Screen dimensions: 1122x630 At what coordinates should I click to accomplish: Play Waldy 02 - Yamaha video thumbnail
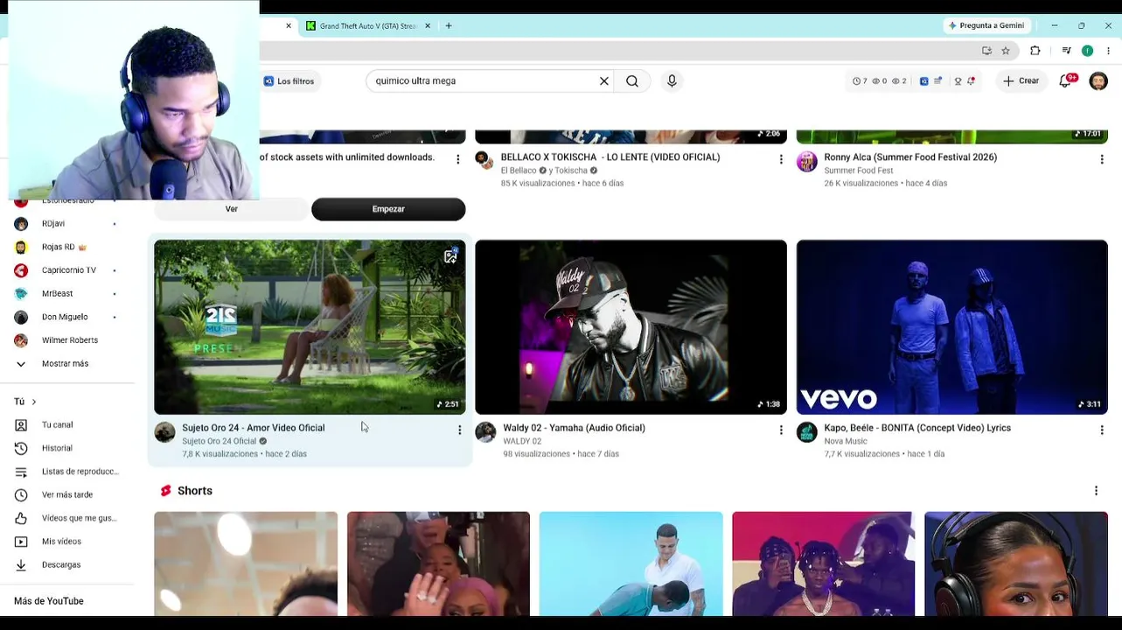coord(631,326)
